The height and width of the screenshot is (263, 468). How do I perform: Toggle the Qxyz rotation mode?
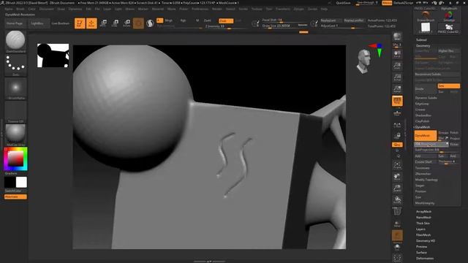click(397, 145)
